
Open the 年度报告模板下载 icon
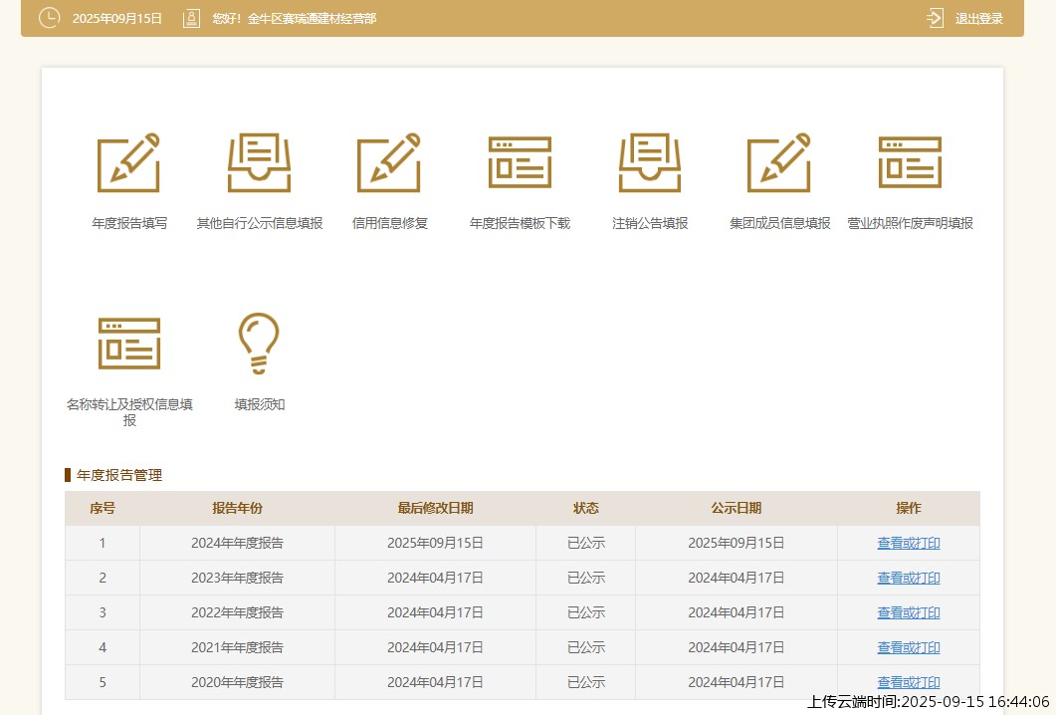(x=520, y=162)
